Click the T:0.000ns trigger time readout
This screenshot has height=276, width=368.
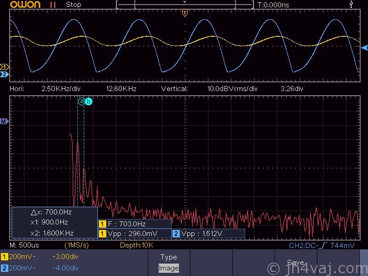pyautogui.click(x=273, y=5)
